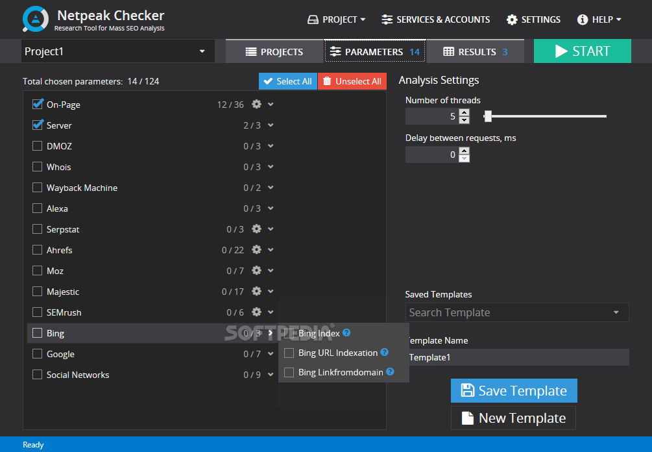Viewport: 652px width, 452px height.
Task: Open SEMrush settings gear icon
Action: [x=256, y=312]
